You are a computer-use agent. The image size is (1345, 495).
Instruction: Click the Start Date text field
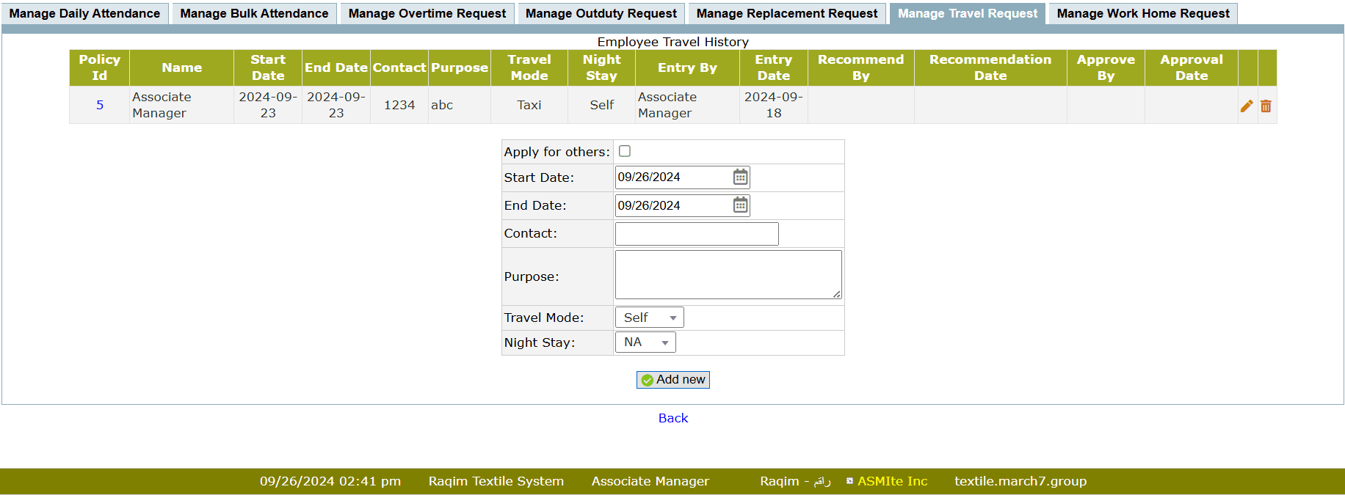(x=672, y=177)
